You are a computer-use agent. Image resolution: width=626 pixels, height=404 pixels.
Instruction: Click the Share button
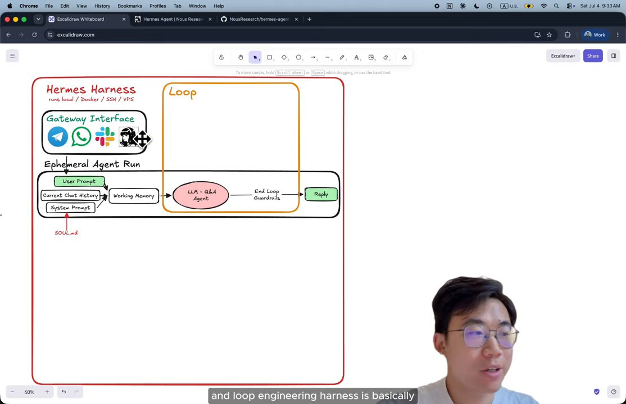[x=593, y=56]
